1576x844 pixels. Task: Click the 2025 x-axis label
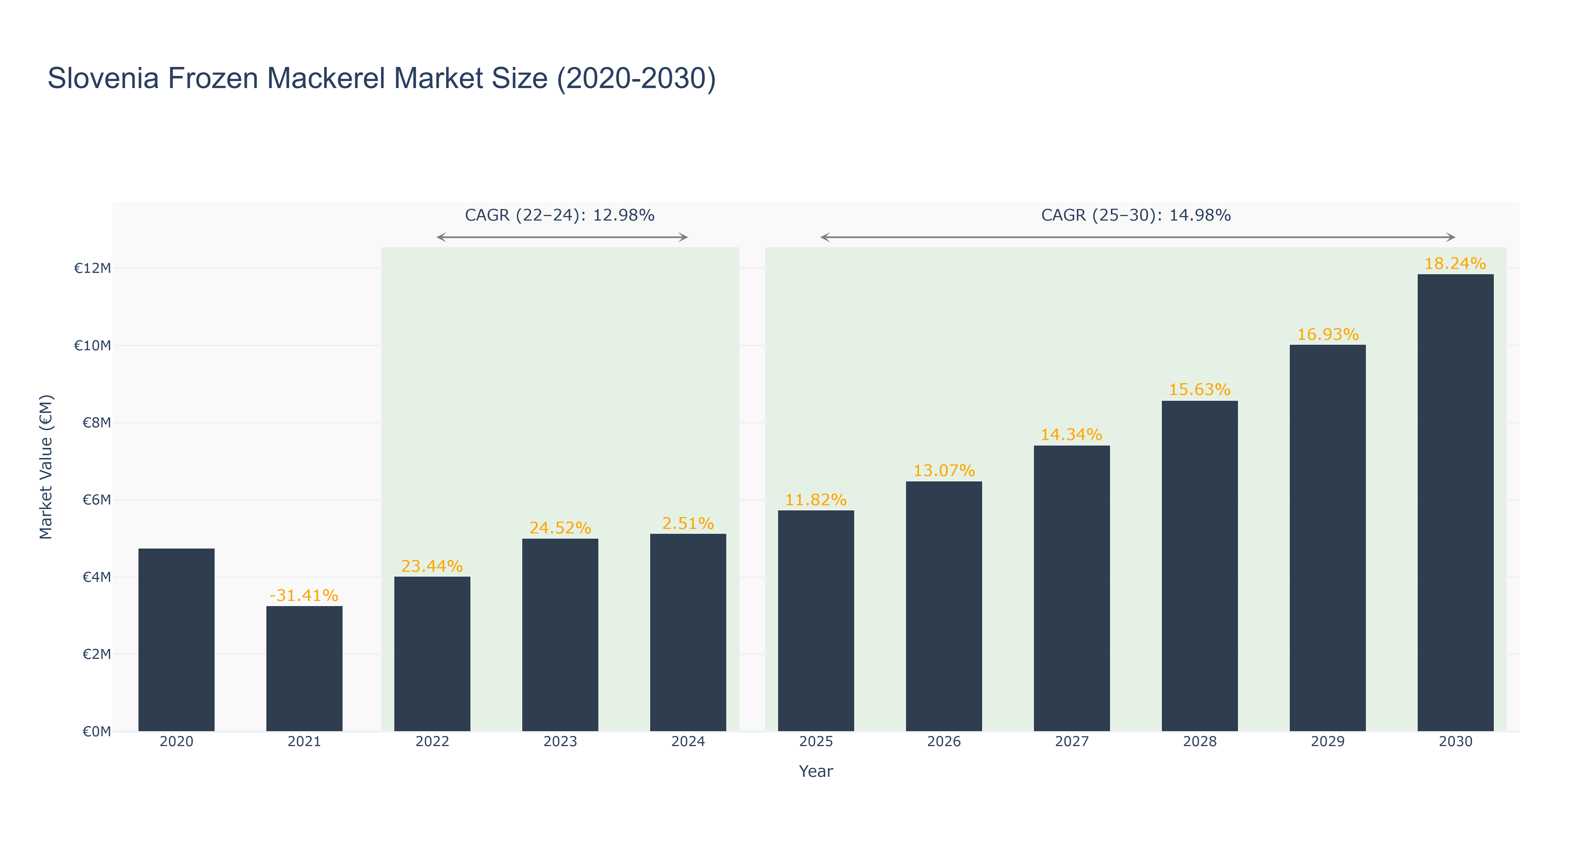coord(816,741)
